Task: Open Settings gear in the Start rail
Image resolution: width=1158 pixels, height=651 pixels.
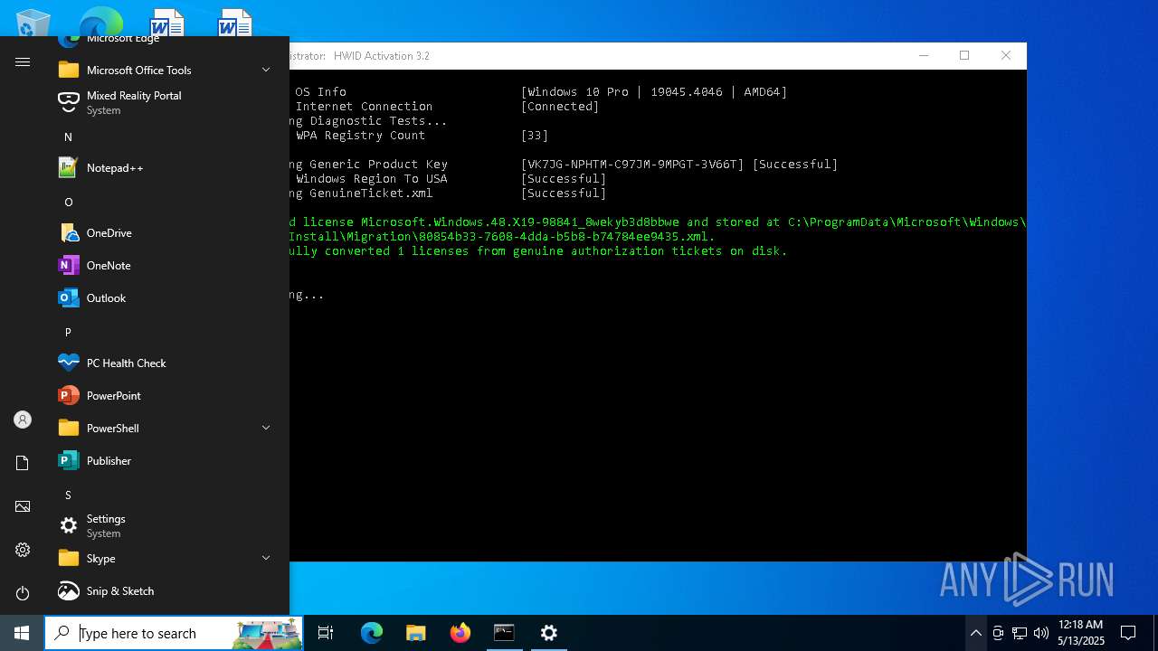Action: pos(23,550)
